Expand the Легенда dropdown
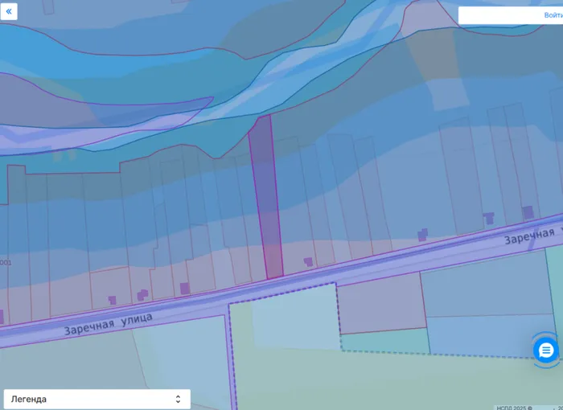This screenshot has height=410, width=563. [97, 399]
